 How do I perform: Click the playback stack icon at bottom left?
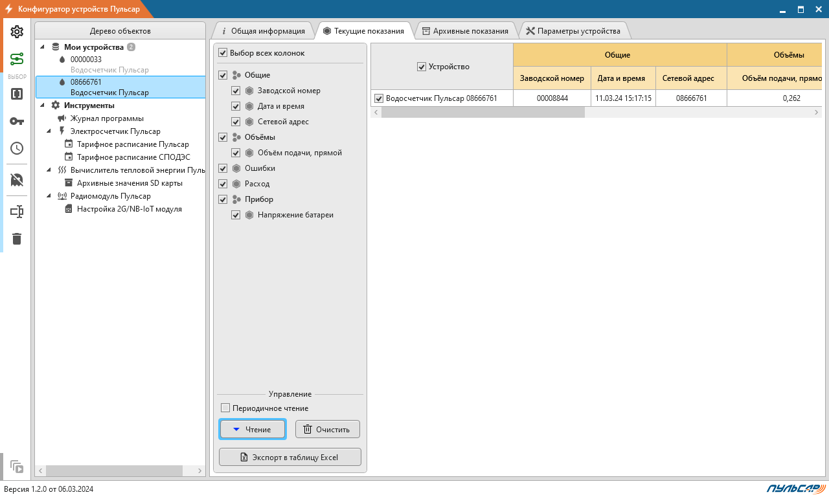pos(17,466)
